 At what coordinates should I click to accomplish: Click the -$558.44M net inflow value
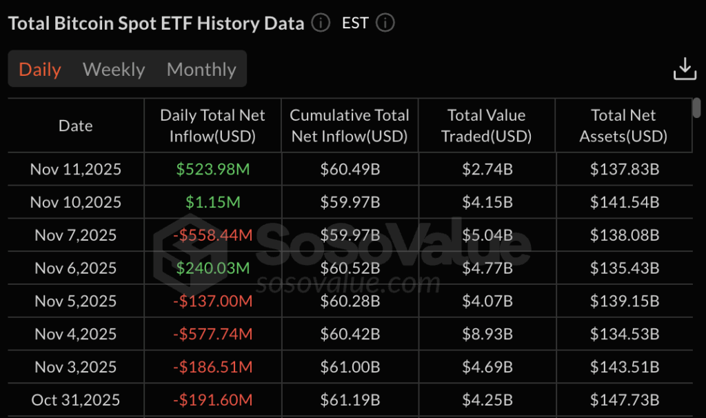212,235
